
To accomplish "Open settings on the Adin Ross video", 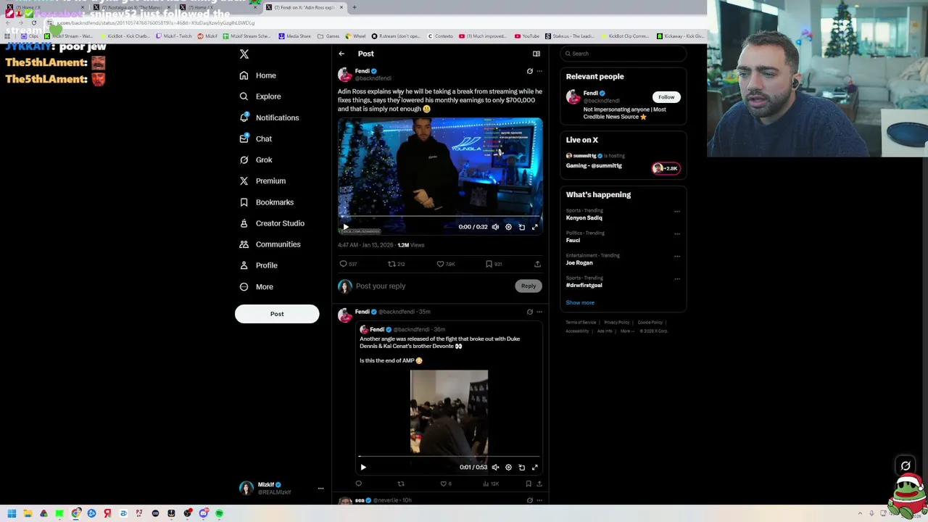I will pos(508,227).
